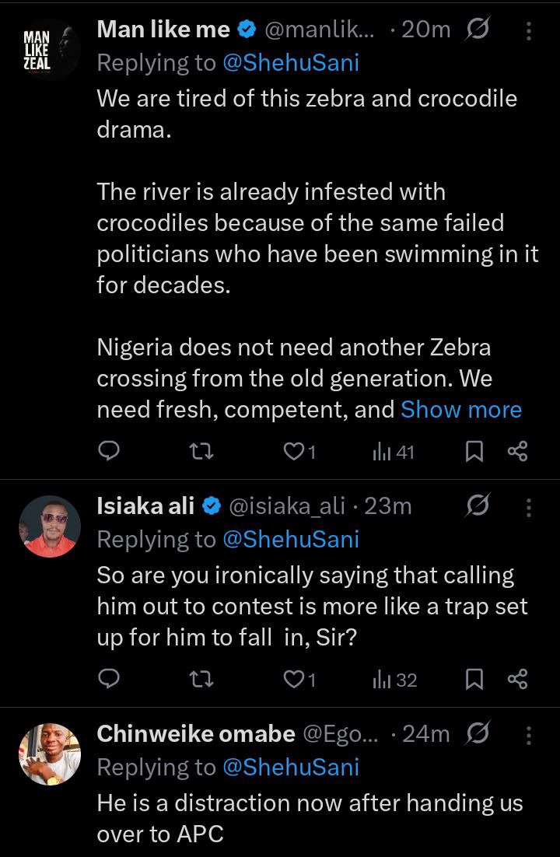
Task: Open more options for Man like me's tweet
Action: 528,30
